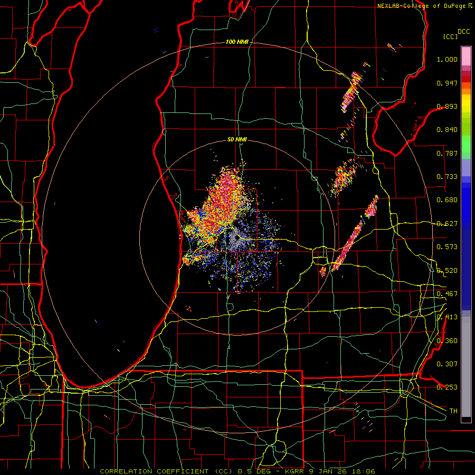Select the 0.253 legend value

(x=447, y=387)
